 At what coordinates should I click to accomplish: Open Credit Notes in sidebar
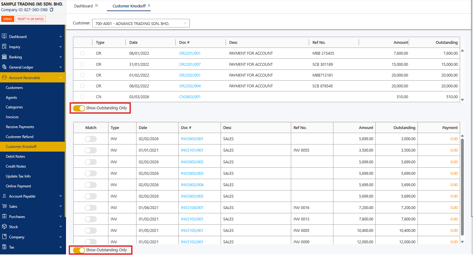[16, 166]
